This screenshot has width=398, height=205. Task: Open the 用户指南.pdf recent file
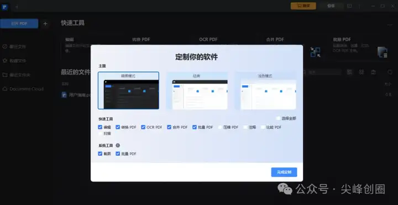pos(76,95)
